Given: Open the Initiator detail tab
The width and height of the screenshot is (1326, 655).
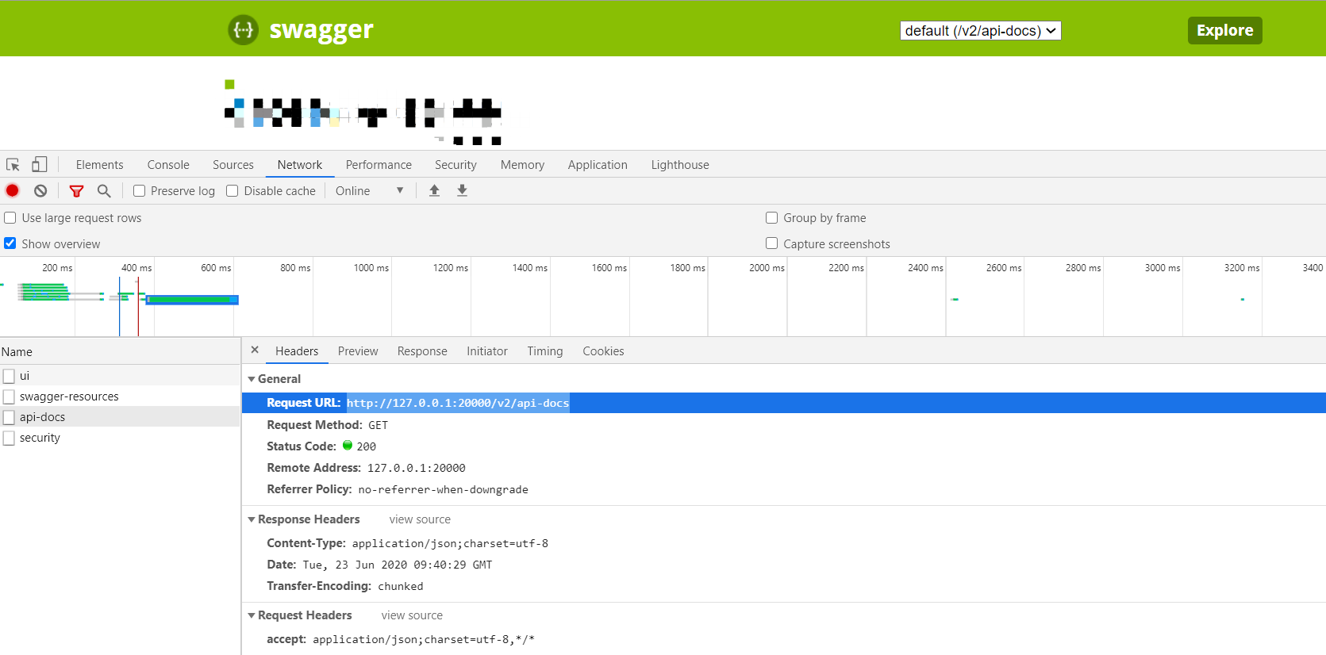Looking at the screenshot, I should coord(487,351).
